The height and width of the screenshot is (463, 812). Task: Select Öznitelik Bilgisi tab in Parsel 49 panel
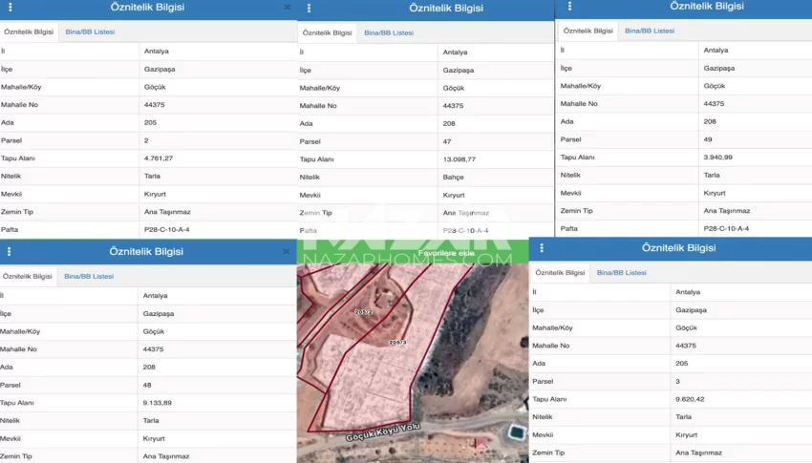pos(588,31)
